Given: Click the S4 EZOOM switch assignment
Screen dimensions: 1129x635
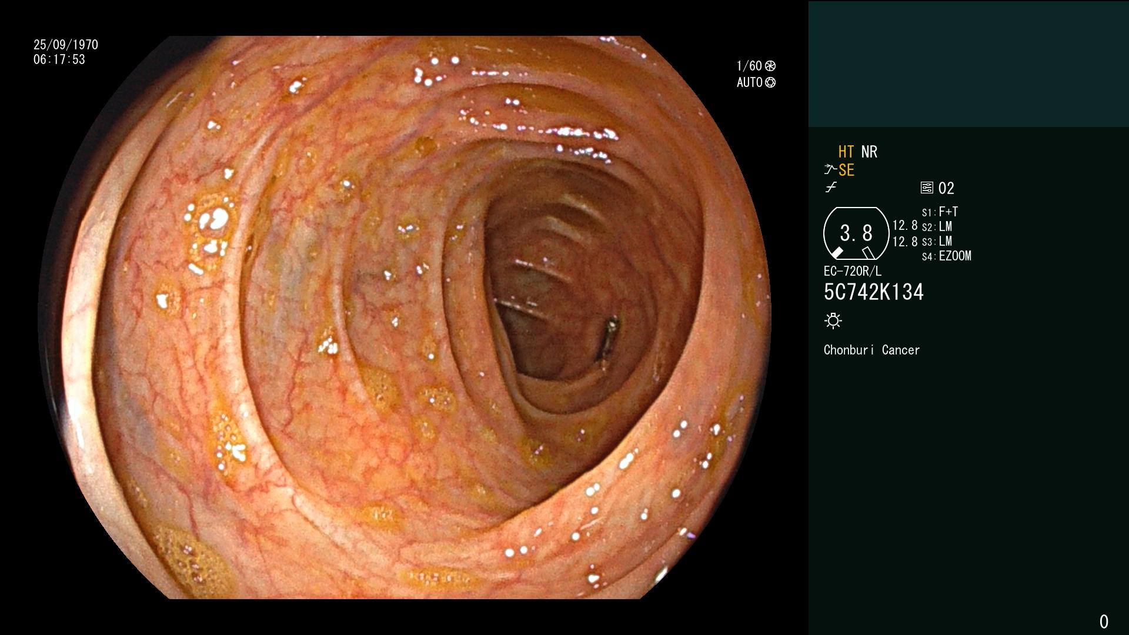Looking at the screenshot, I should [947, 256].
